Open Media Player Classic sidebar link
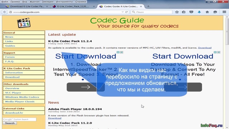 pyautogui.click(x=20, y=101)
